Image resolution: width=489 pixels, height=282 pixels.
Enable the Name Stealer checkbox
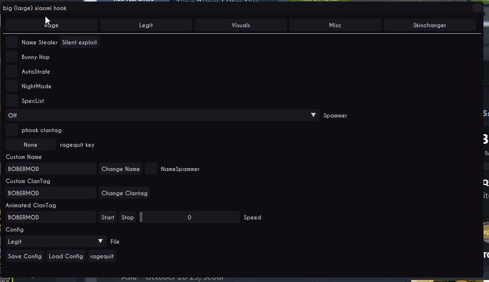[x=12, y=42]
